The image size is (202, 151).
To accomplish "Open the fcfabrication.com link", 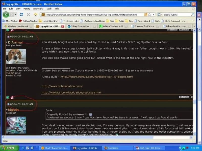I will [62, 86].
